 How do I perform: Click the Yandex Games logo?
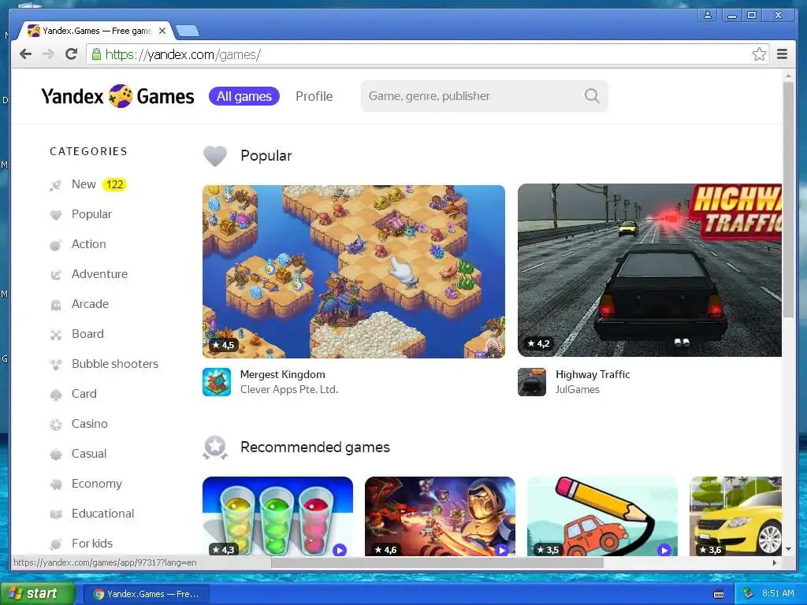pyautogui.click(x=117, y=96)
